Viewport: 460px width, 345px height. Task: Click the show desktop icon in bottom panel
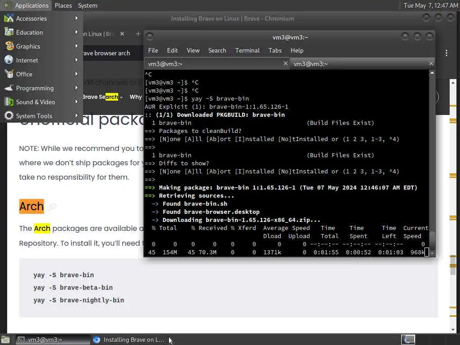pyautogui.click(x=5, y=340)
